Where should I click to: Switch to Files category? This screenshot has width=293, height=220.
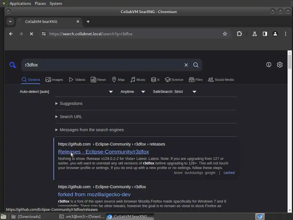tap(196, 80)
